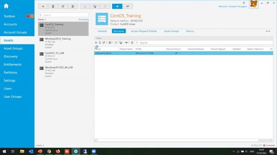Refresh the assets list

coord(63,6)
